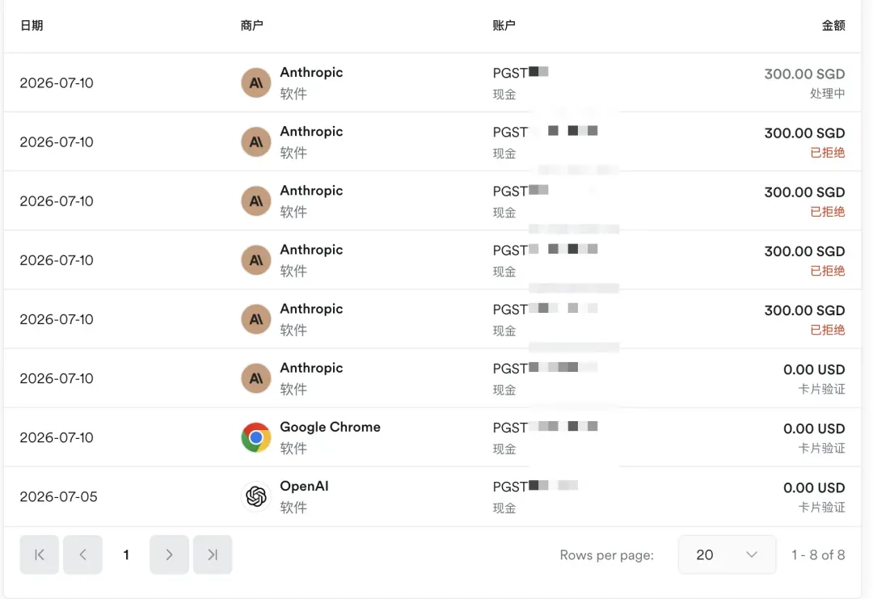The image size is (873, 599).
Task: Open the Rows per page dropdown showing 20
Action: [x=727, y=555]
